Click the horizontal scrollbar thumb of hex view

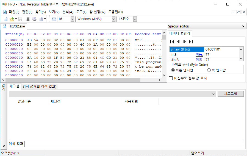point(73,80)
